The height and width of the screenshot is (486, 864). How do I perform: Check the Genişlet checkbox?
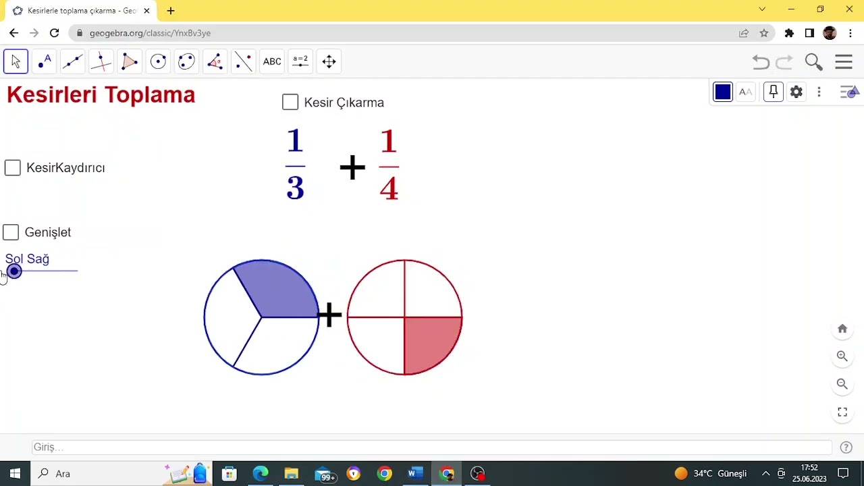[11, 232]
